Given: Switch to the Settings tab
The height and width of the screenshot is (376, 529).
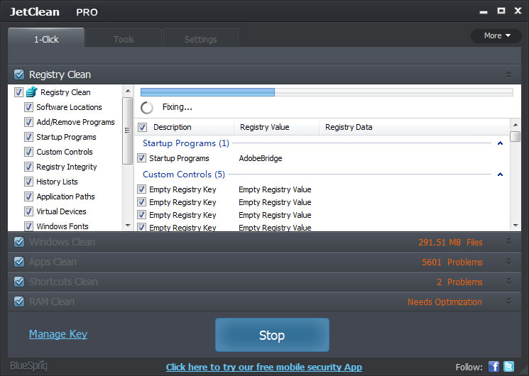Looking at the screenshot, I should pyautogui.click(x=201, y=39).
